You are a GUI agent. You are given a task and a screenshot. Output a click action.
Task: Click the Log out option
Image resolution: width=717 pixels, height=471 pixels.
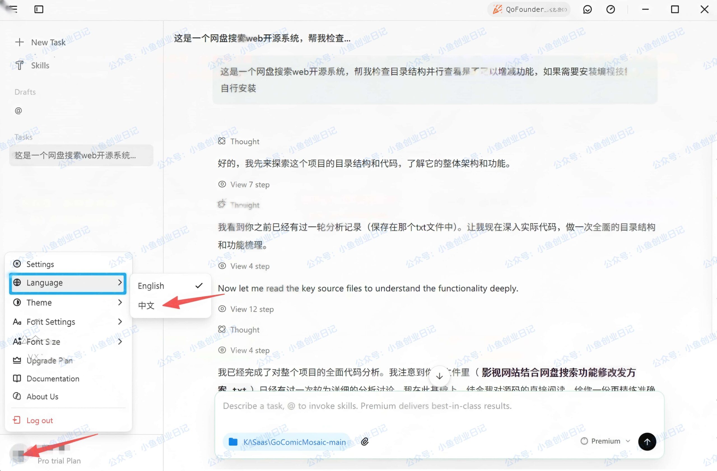click(39, 420)
